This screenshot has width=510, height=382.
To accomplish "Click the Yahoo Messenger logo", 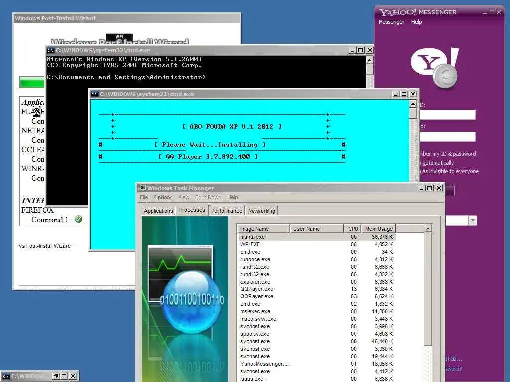I will [435, 68].
